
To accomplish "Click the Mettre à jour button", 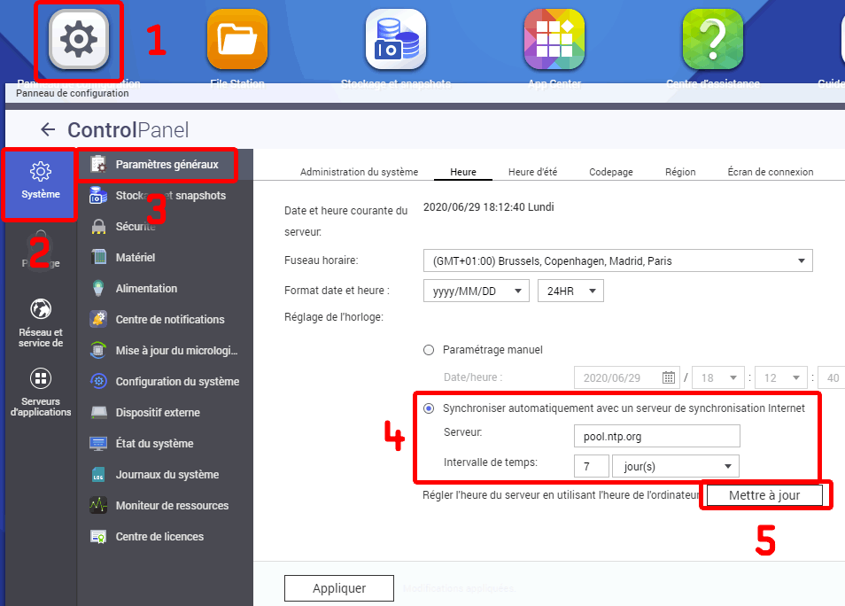I will click(x=764, y=495).
